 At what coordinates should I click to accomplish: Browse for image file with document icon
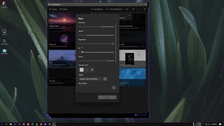(105, 79)
